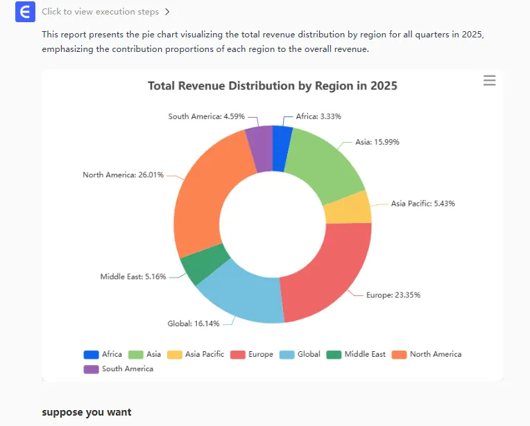Hide North America via legend
Image resolution: width=530 pixels, height=426 pixels.
pyautogui.click(x=427, y=354)
